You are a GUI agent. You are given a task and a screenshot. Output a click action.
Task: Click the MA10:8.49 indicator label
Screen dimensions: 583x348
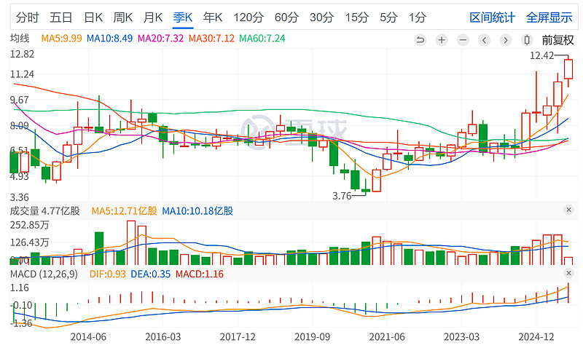click(109, 39)
